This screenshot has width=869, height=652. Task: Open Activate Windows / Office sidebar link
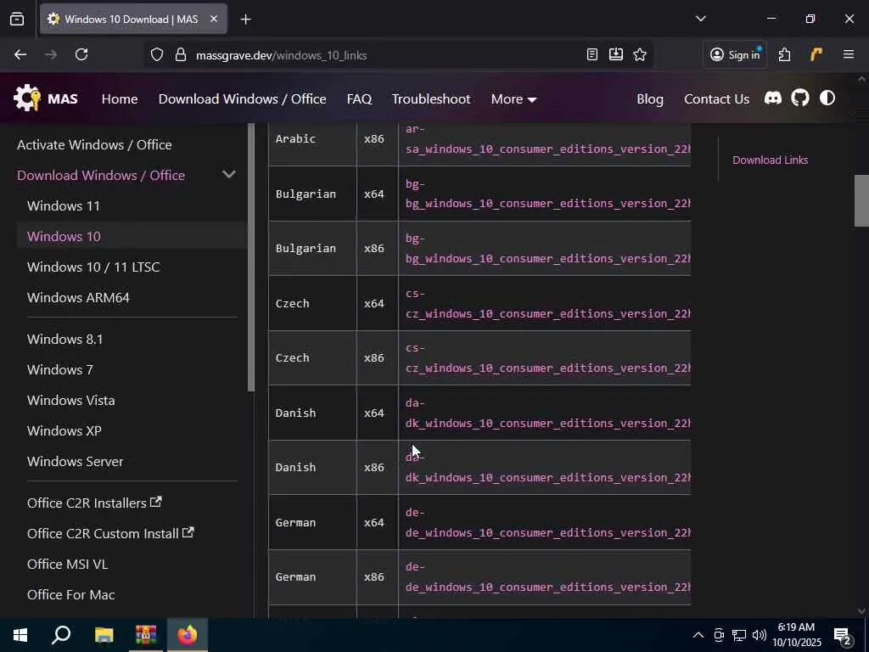tap(94, 144)
